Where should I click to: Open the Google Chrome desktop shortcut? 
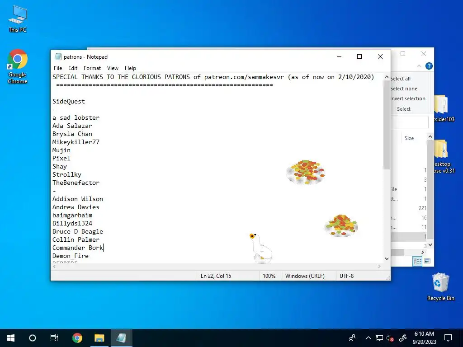point(17,66)
